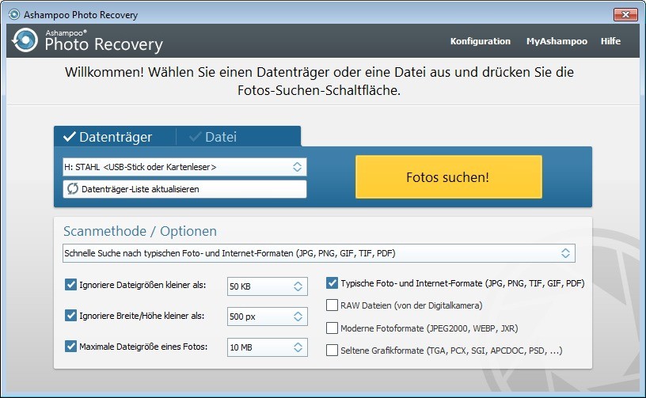Viewport: 646px width, 398px height.
Task: Open the Konfiguration menu
Action: (480, 41)
